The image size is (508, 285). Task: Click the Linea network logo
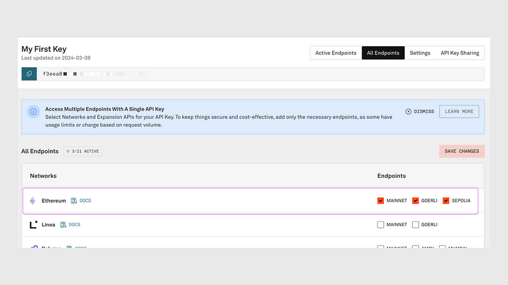click(x=33, y=225)
